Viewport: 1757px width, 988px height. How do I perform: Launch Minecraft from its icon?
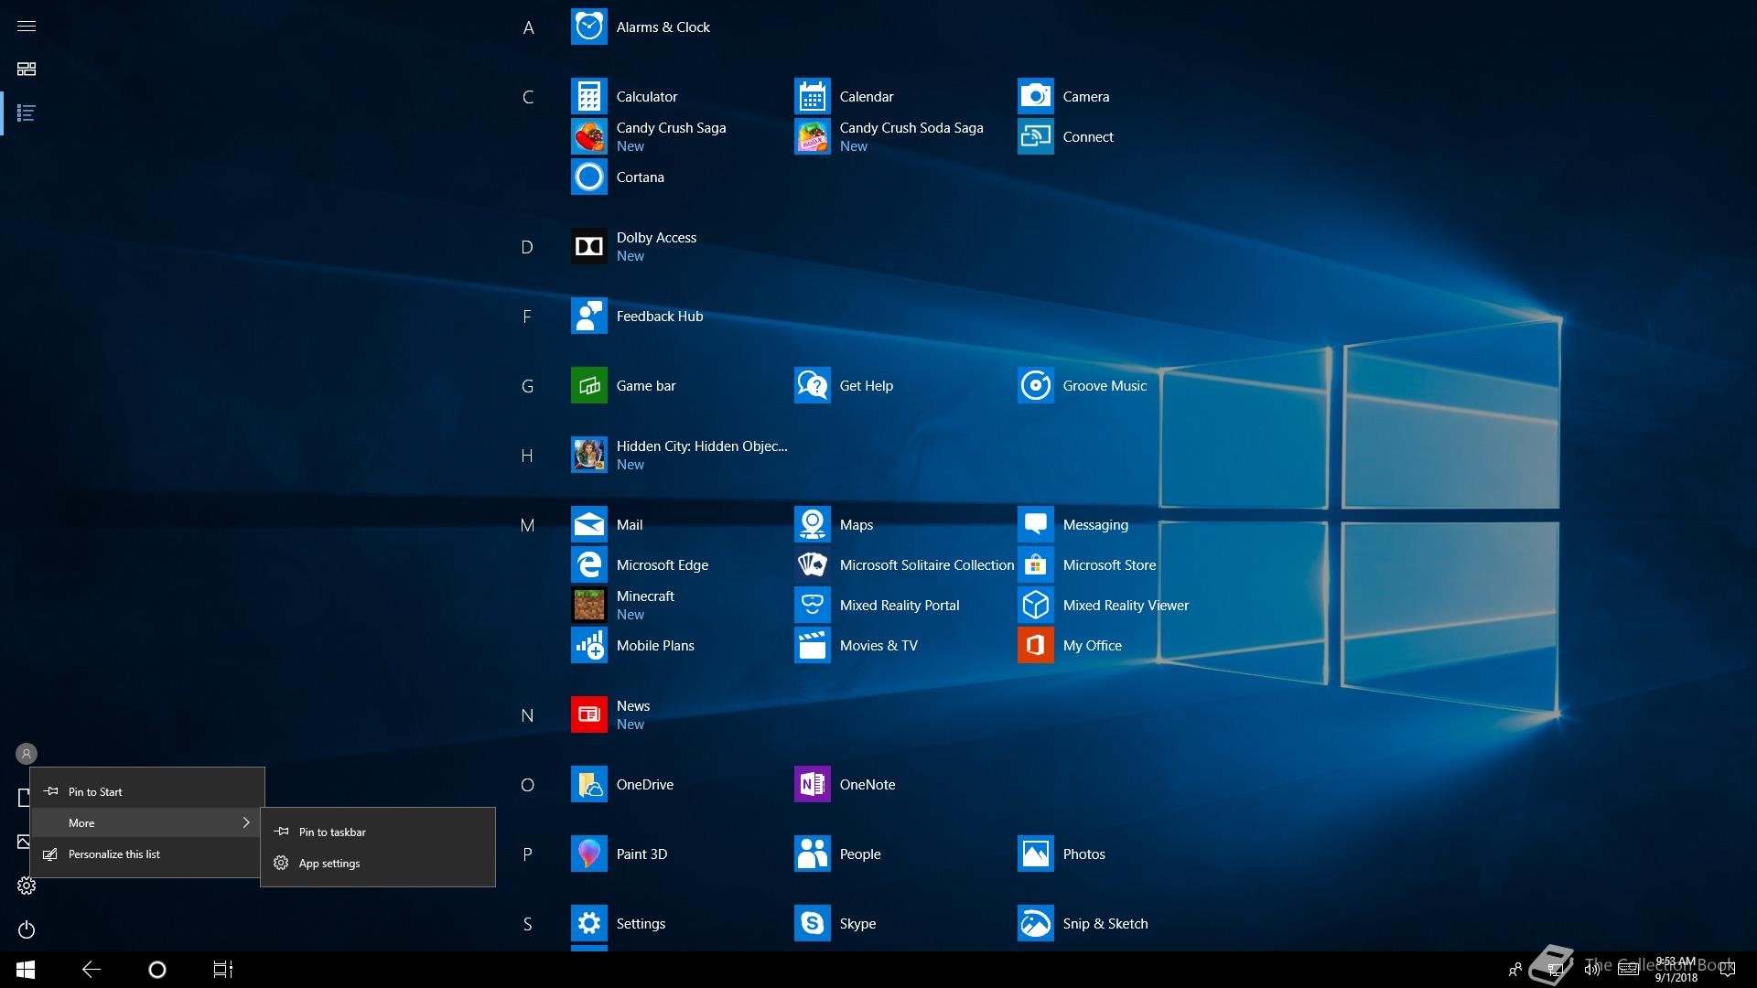(588, 606)
